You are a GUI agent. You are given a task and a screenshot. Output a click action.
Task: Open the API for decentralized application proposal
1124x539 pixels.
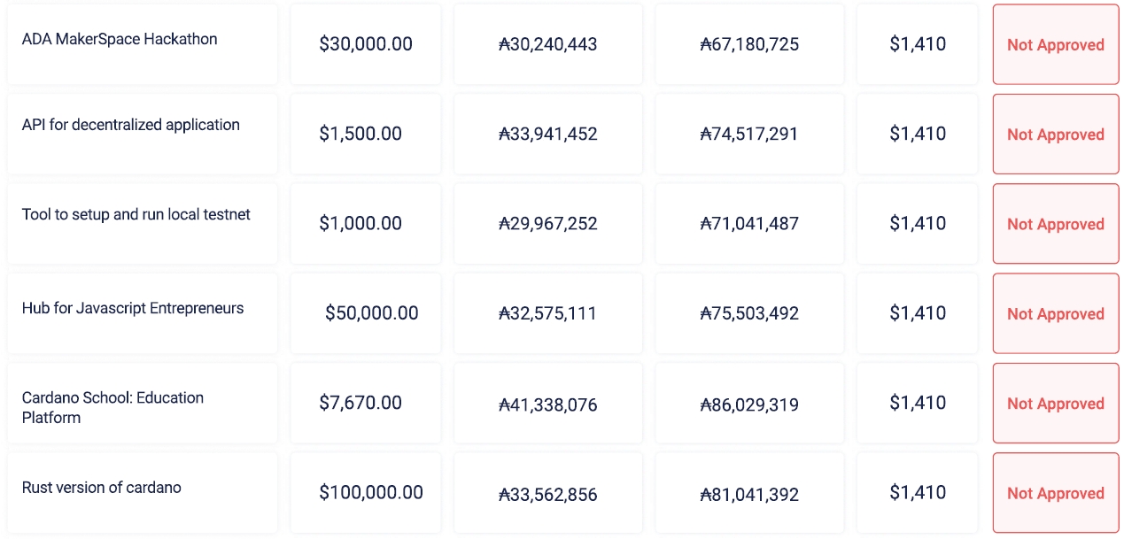coord(131,125)
